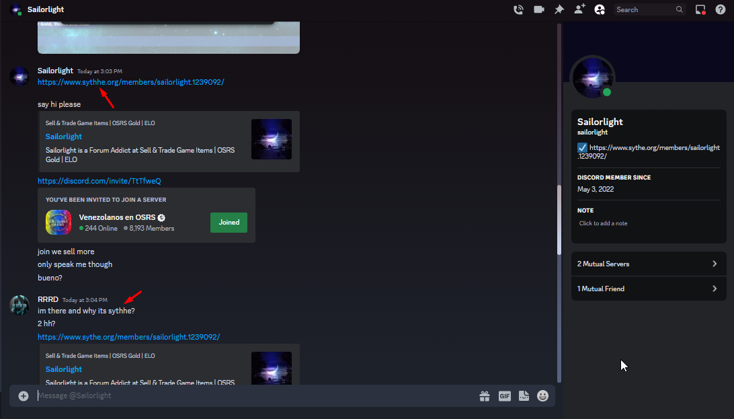734x419 pixels.
Task: Click 'bueno?' message
Action: pyautogui.click(x=50, y=278)
